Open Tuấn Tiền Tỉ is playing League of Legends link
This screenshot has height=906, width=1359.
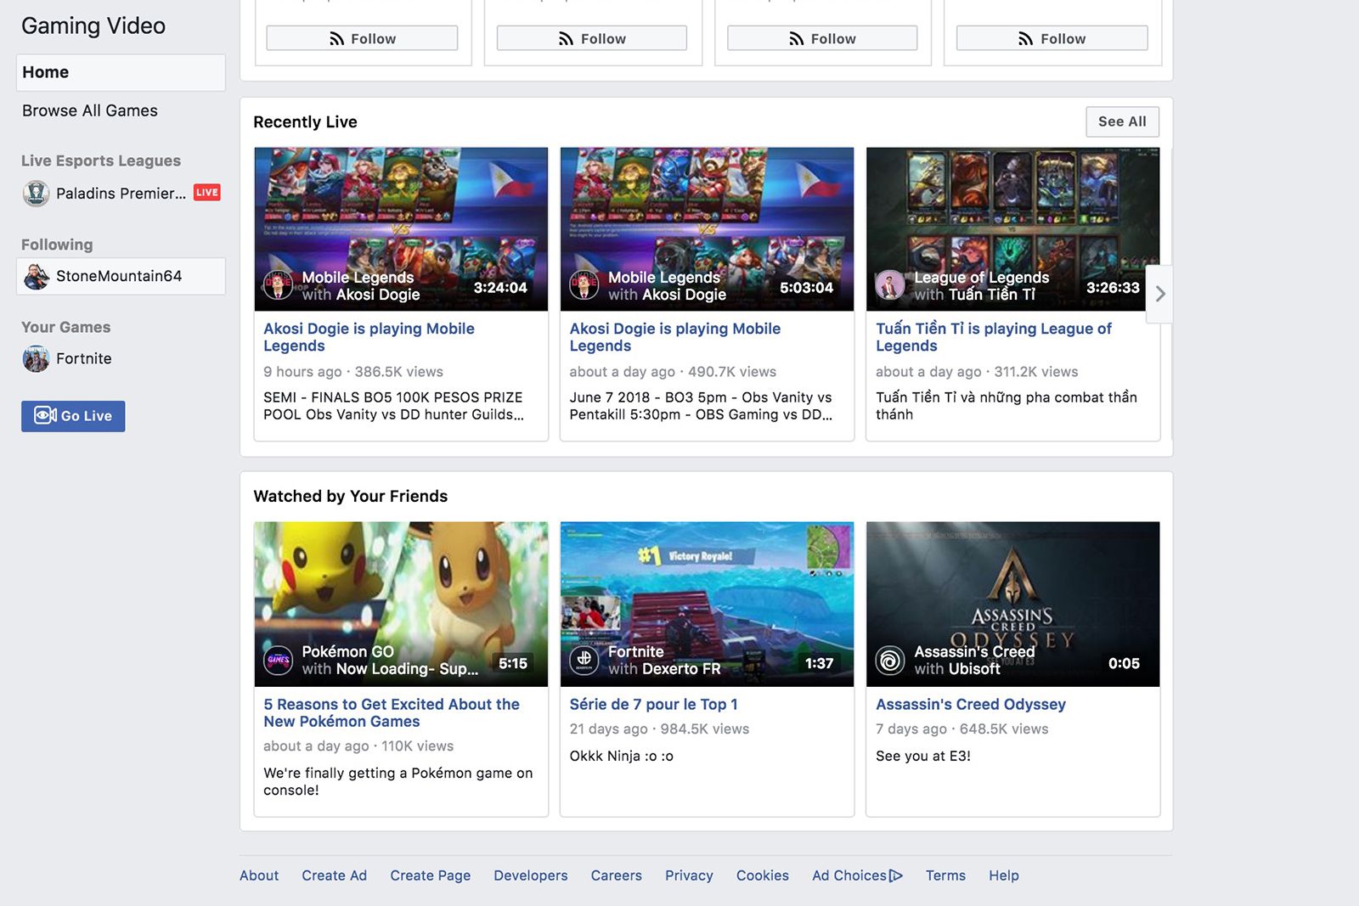click(994, 337)
